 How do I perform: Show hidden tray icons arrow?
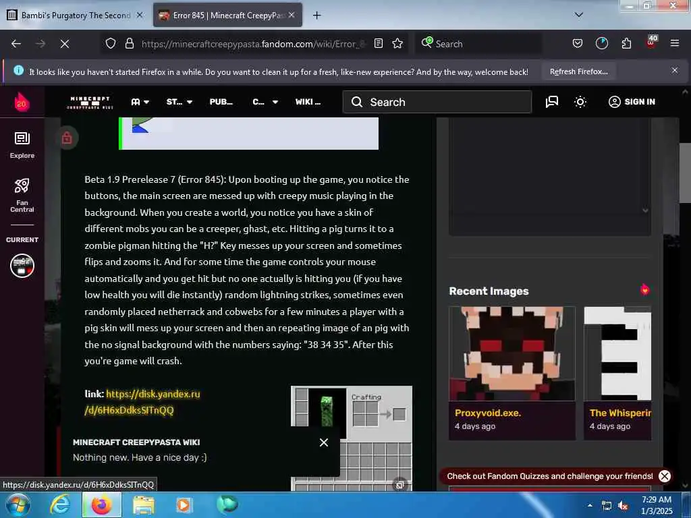click(590, 505)
